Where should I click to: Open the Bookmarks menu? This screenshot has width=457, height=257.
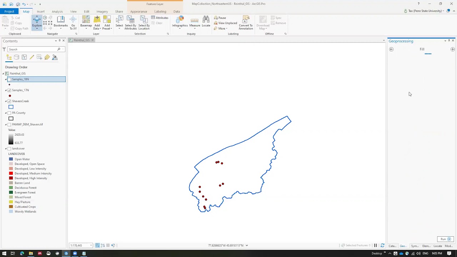[61, 22]
